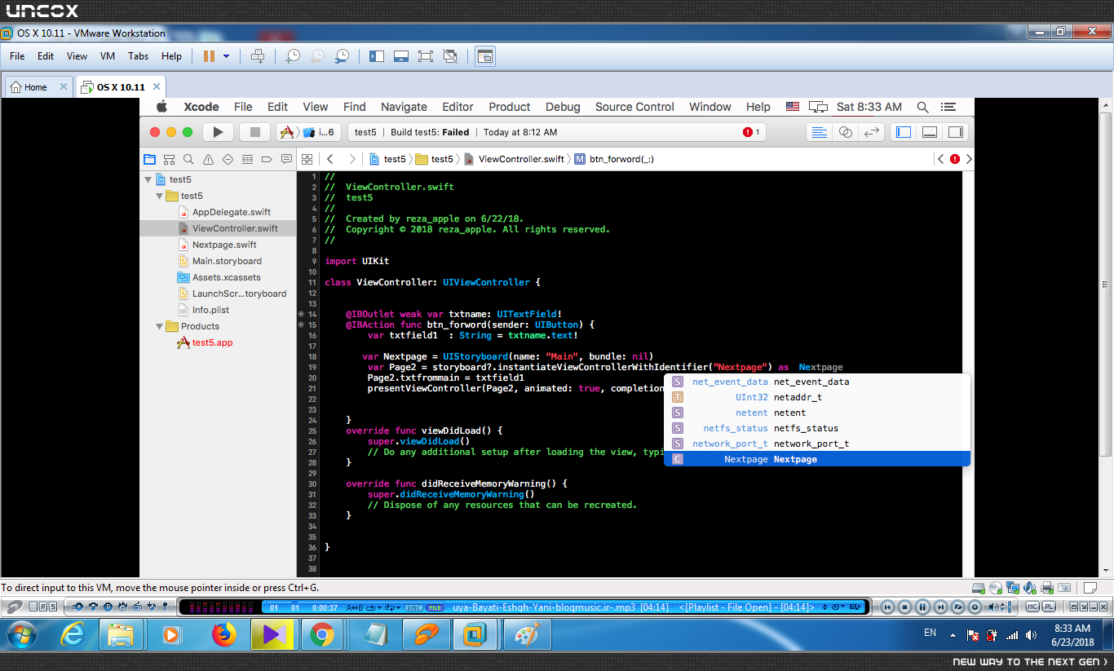Open the scheme and device selector
1114x671 pixels.
(x=307, y=132)
